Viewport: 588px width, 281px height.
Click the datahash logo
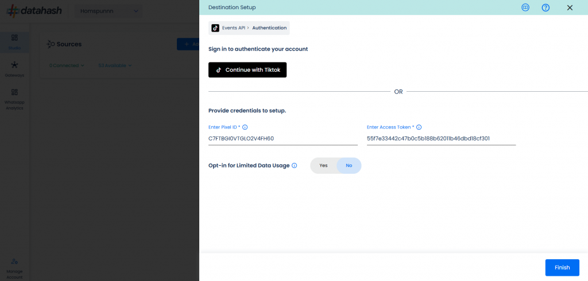[x=34, y=11]
